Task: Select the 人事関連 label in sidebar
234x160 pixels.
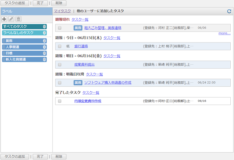Action: pyautogui.click(x=24, y=47)
